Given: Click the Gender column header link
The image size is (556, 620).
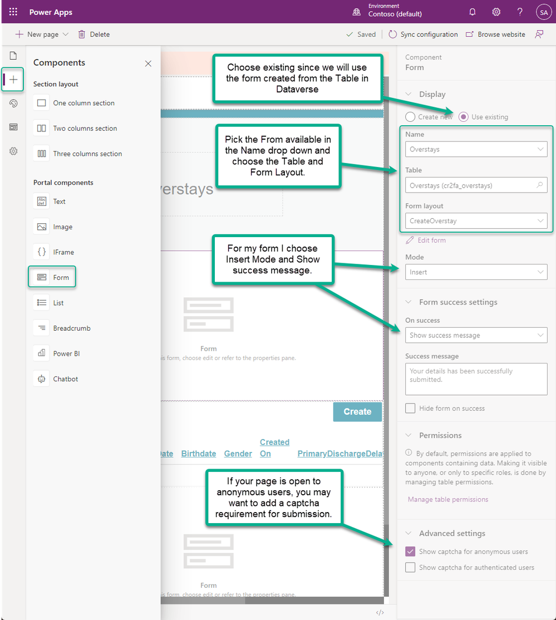Looking at the screenshot, I should tap(238, 454).
